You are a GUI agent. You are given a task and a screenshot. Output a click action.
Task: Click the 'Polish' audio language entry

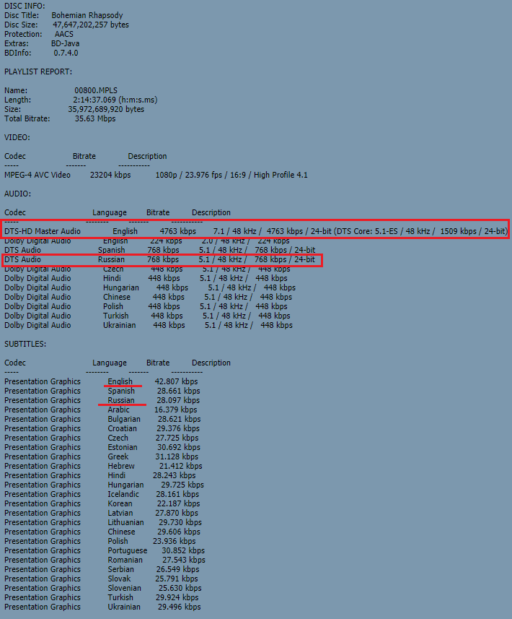[x=113, y=307]
